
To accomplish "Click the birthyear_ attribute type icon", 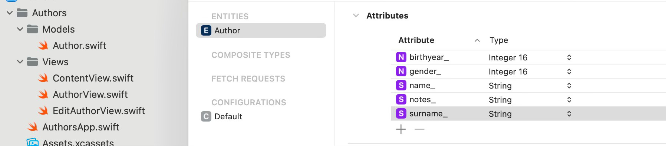I will [x=401, y=57].
